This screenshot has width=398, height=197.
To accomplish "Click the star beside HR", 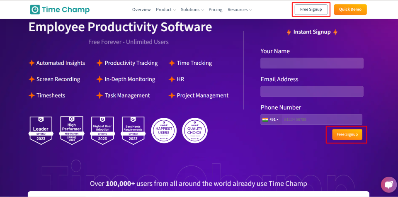I will click(x=172, y=79).
